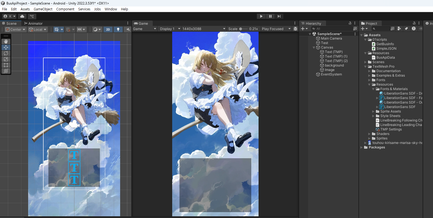Click the Game view debug bug icon
Image resolution: width=433 pixels, height=218 pixels.
295,29
